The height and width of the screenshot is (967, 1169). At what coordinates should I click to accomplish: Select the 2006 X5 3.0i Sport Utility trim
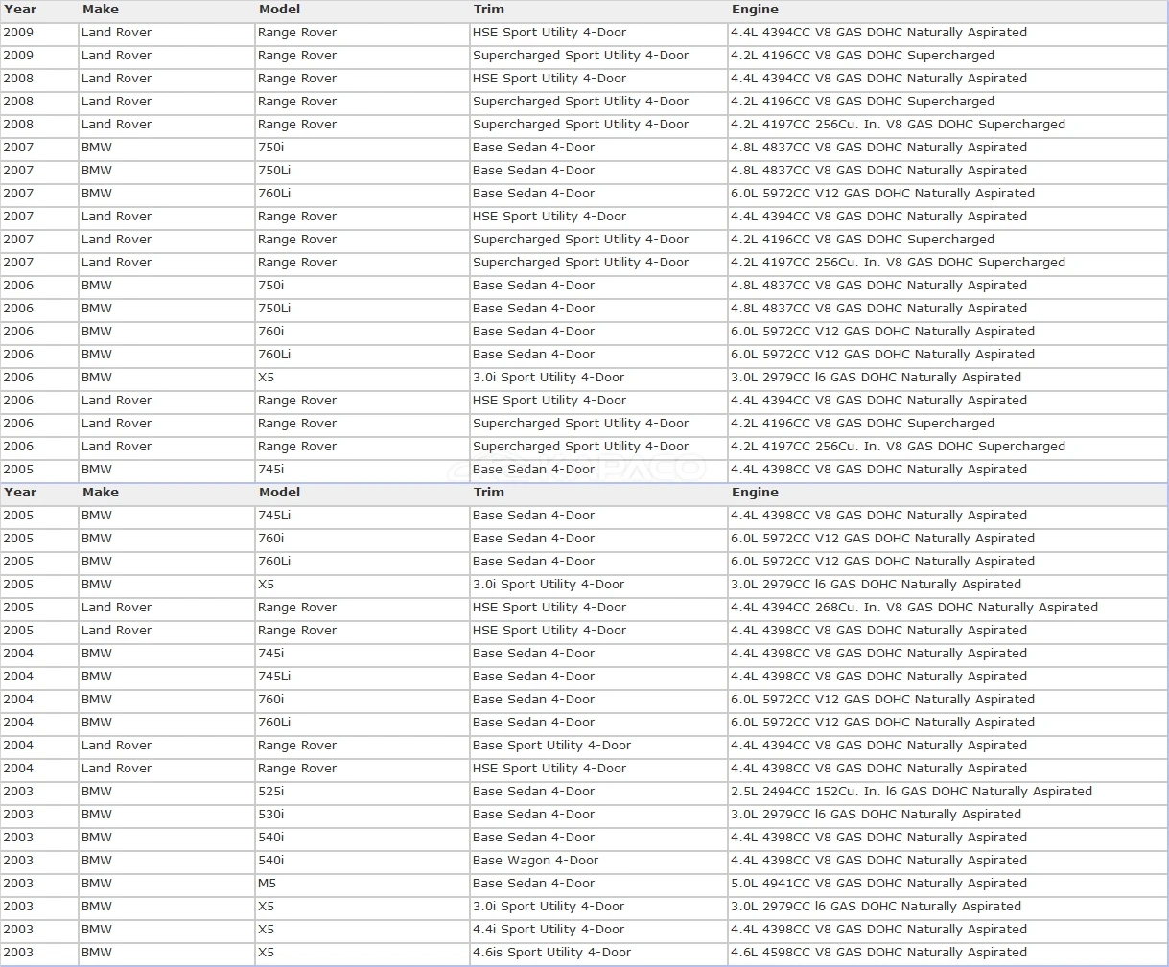point(598,378)
